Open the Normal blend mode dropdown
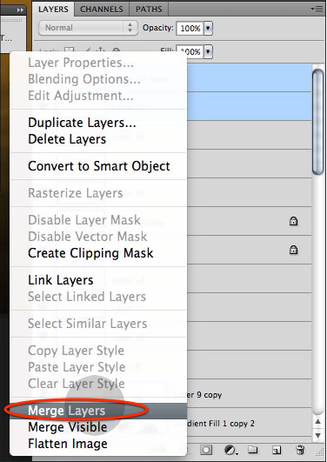This screenshot has height=462, width=327. [88, 28]
